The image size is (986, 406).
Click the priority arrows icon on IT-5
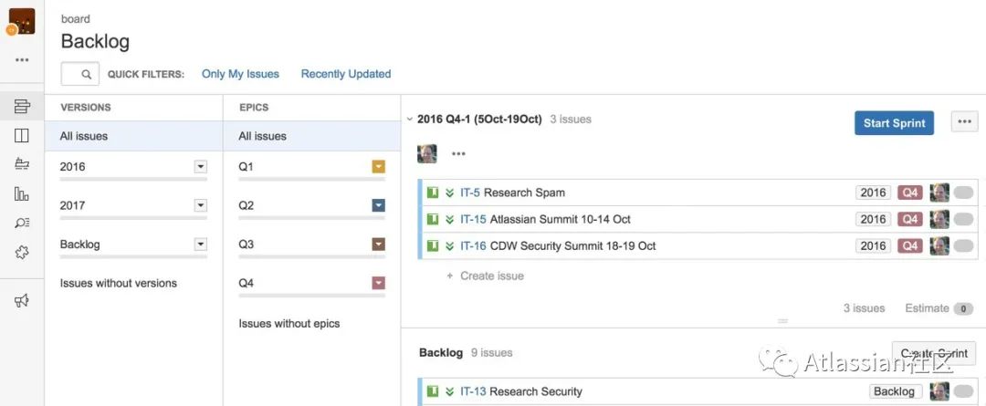tap(449, 193)
